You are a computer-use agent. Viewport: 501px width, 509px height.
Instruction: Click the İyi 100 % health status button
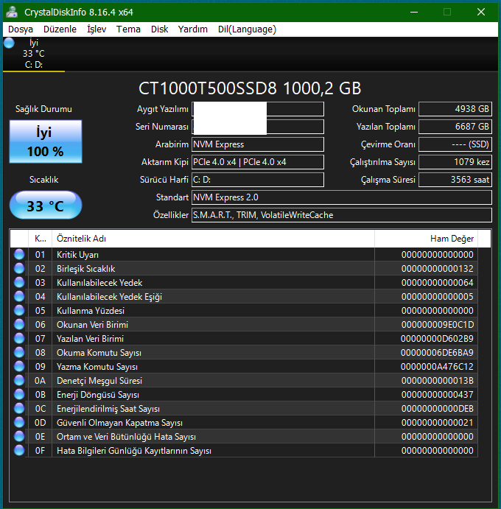point(46,142)
